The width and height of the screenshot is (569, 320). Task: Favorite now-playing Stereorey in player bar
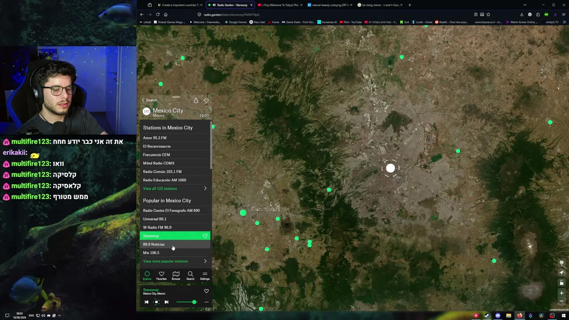point(206,291)
